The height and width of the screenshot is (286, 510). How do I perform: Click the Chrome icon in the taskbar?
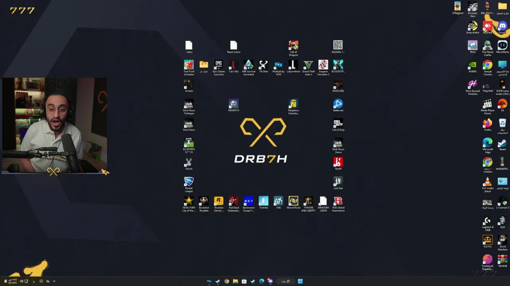coord(227,281)
